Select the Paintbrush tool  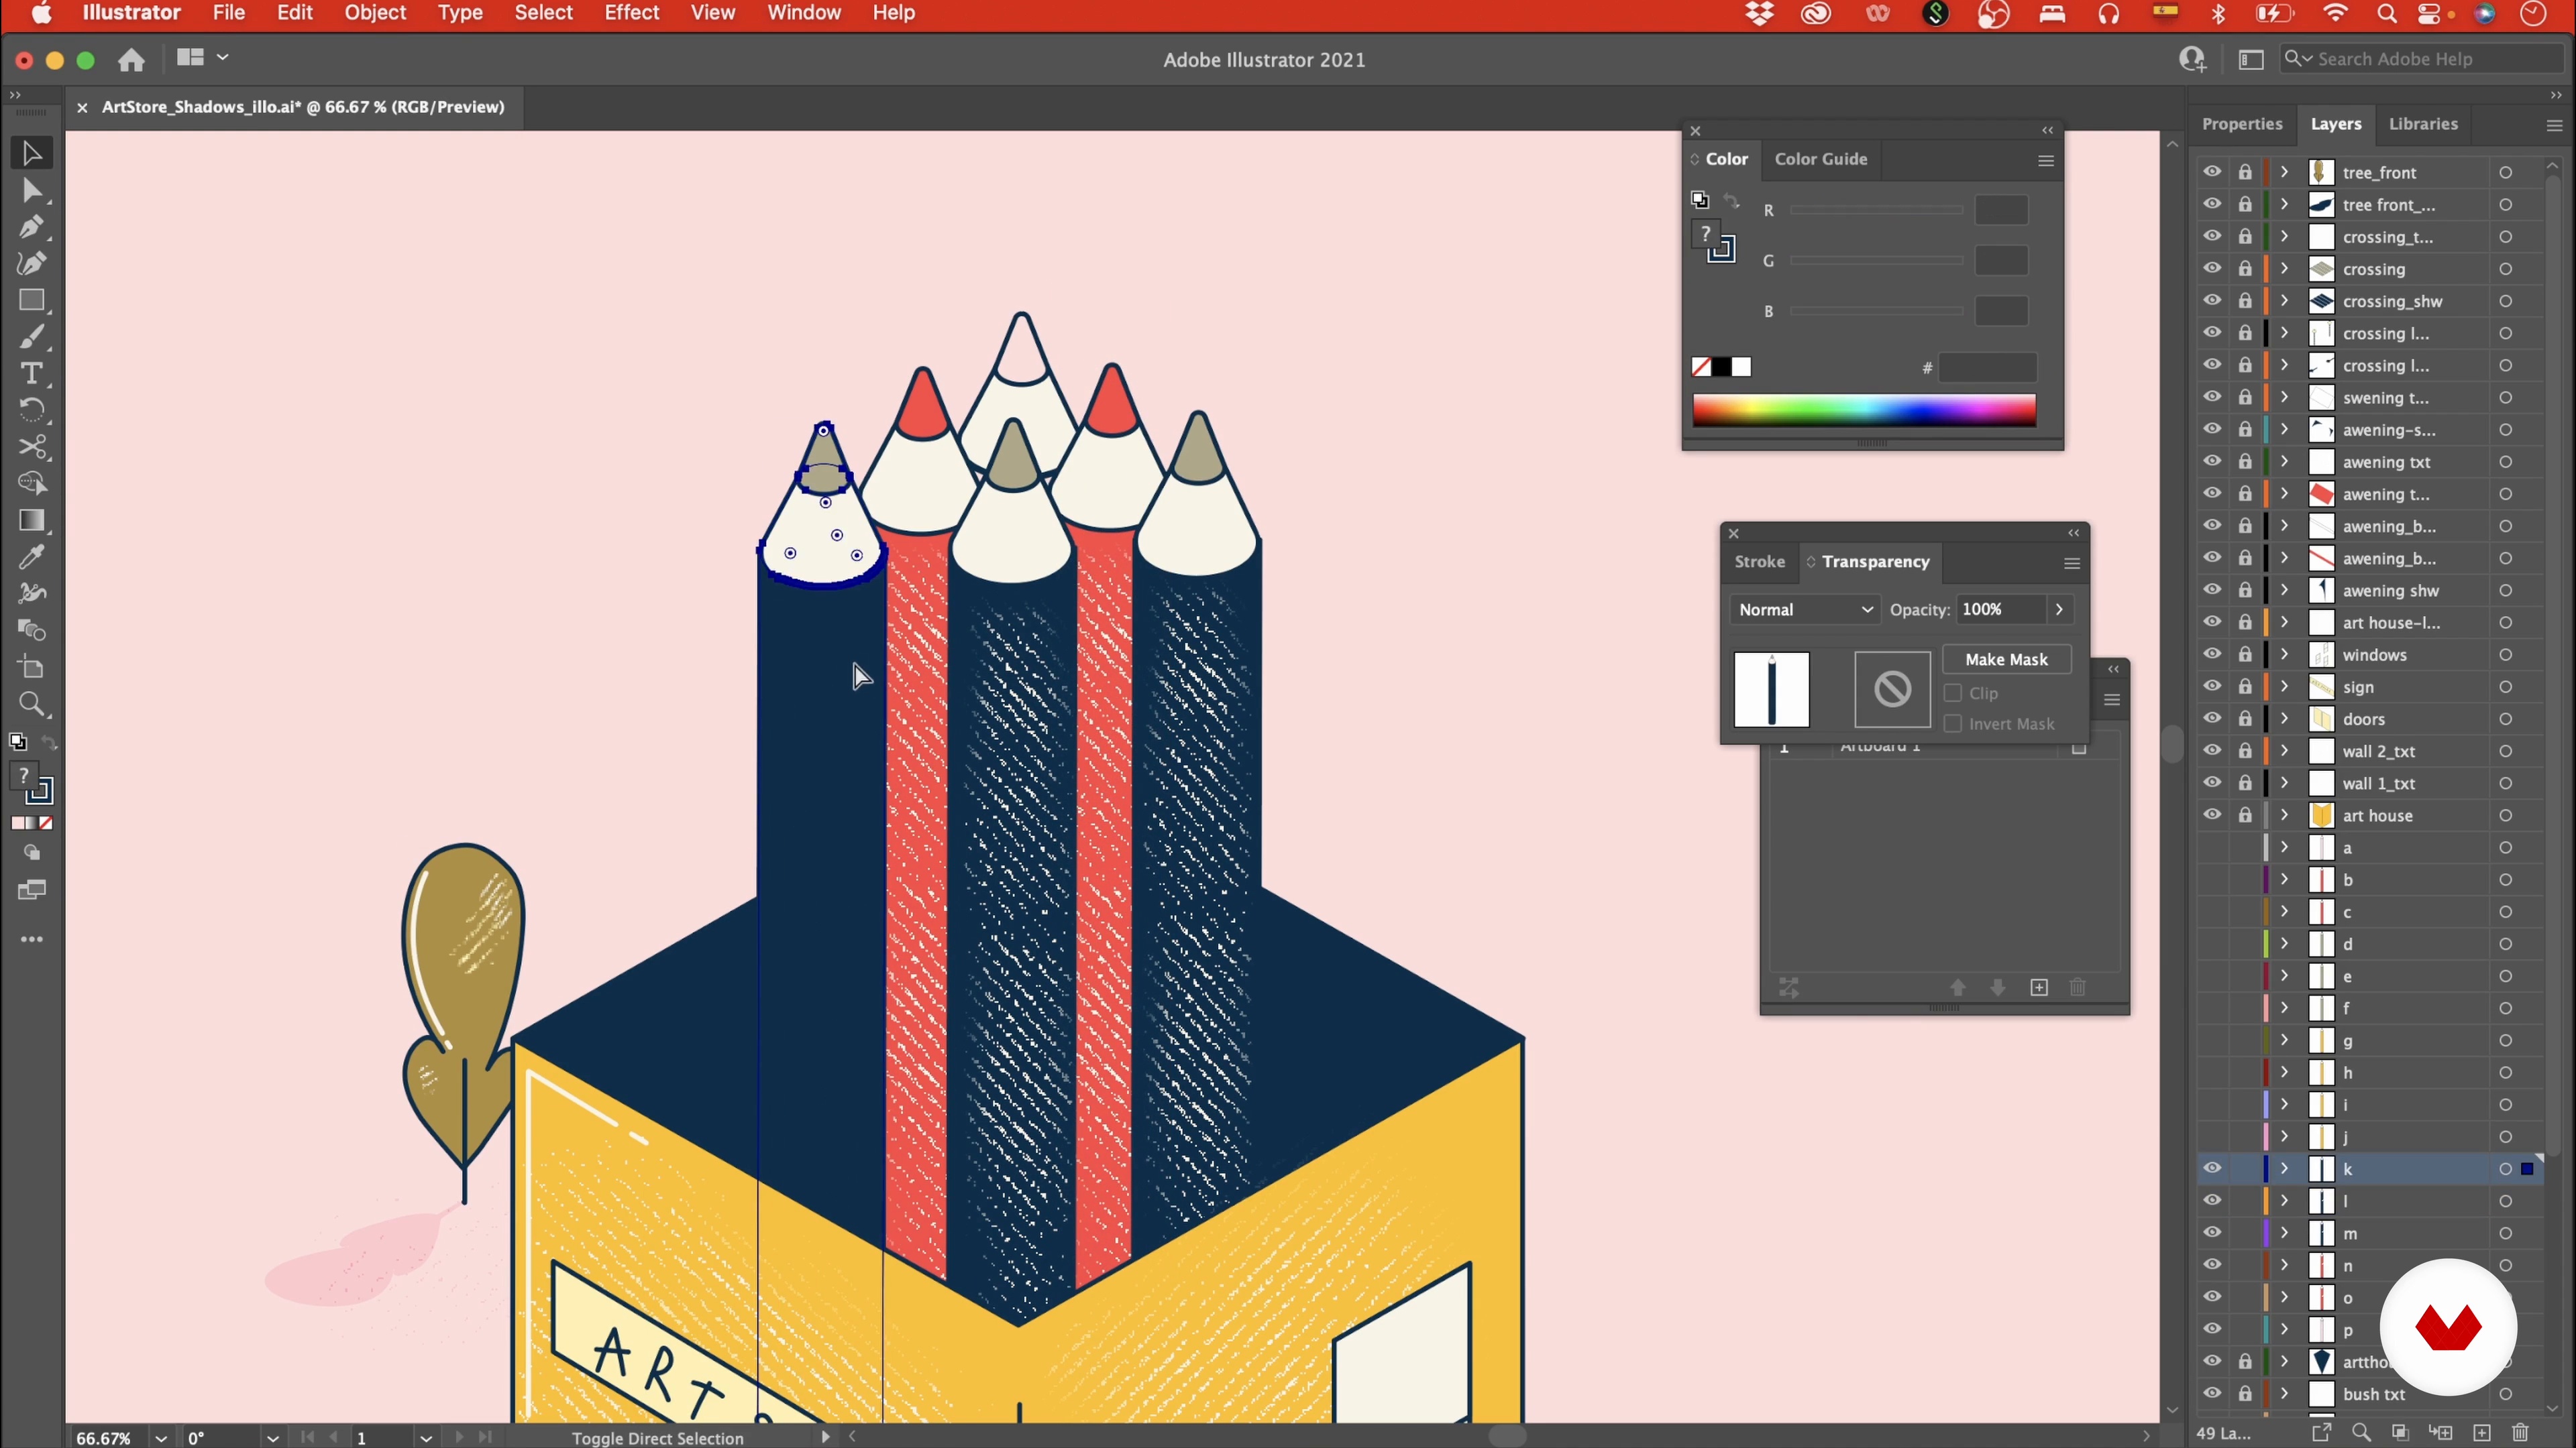31,338
